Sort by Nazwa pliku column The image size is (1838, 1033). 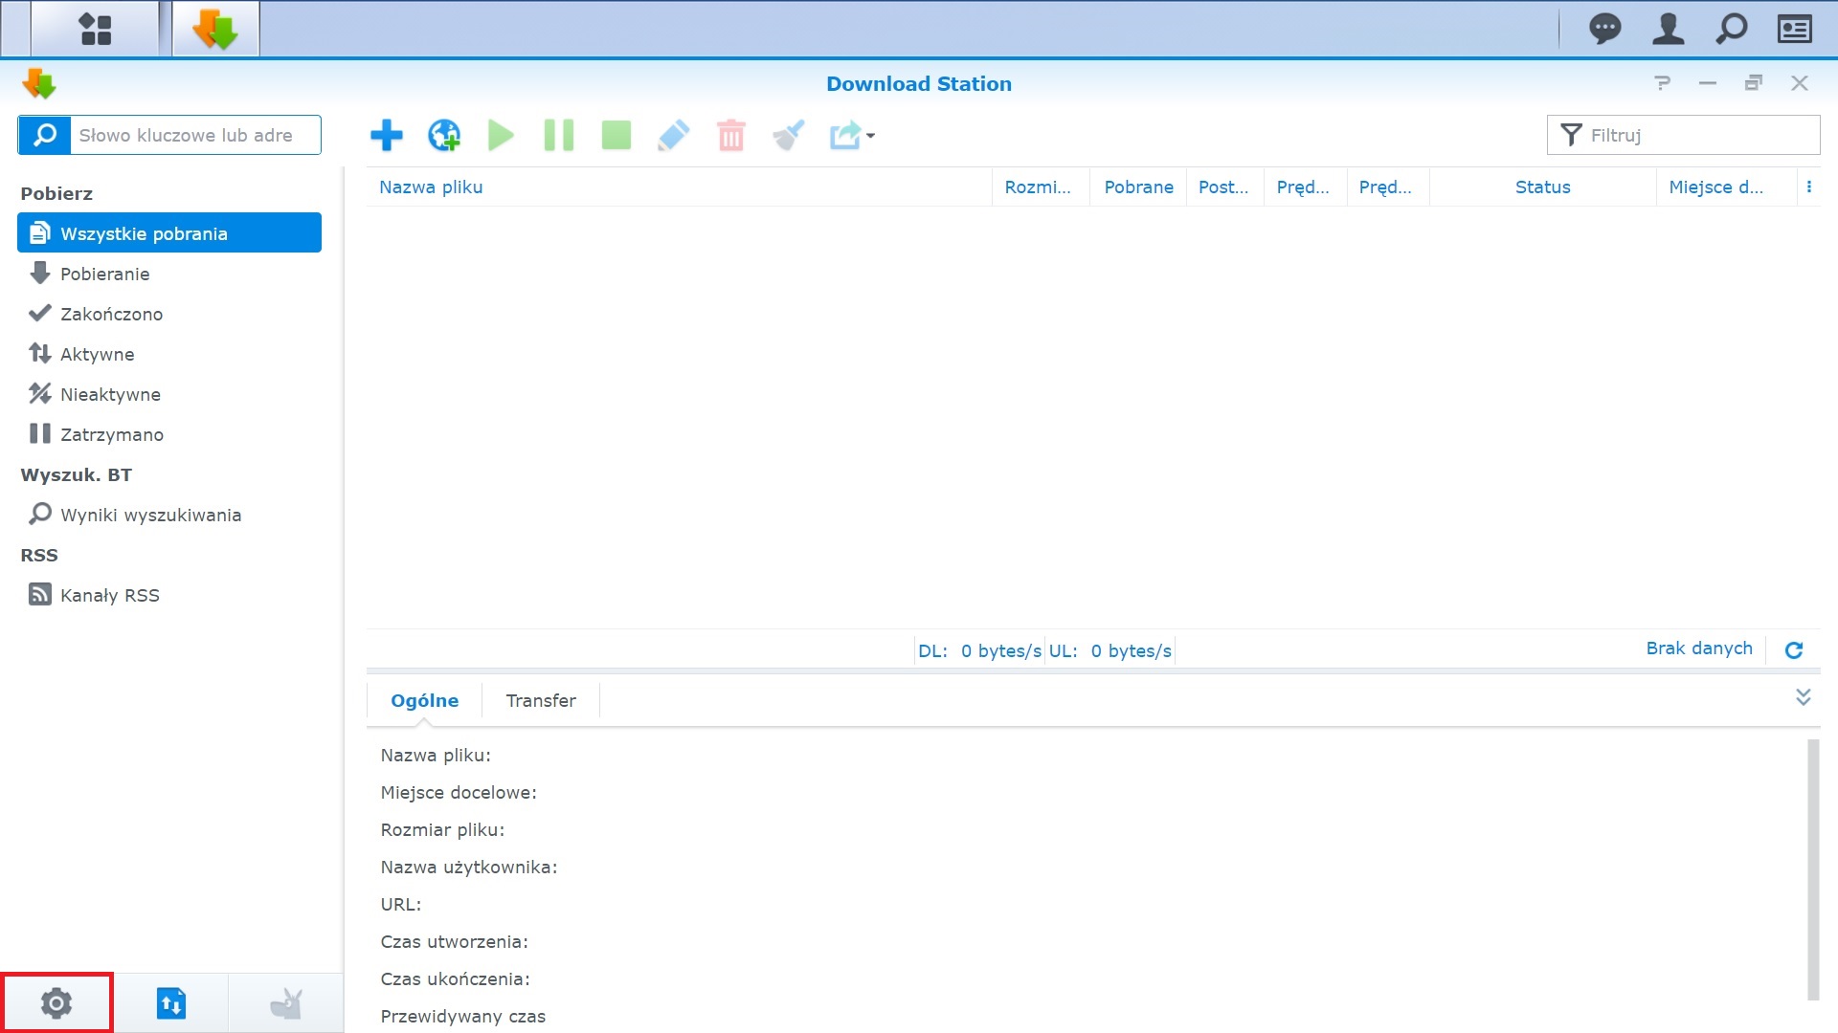click(679, 187)
